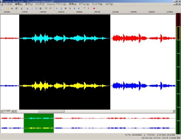Click the zoom-out magnifier beside the 1:1,020 ratio

[2, 111]
